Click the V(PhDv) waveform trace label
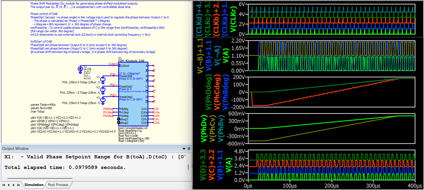 click(x=204, y=128)
